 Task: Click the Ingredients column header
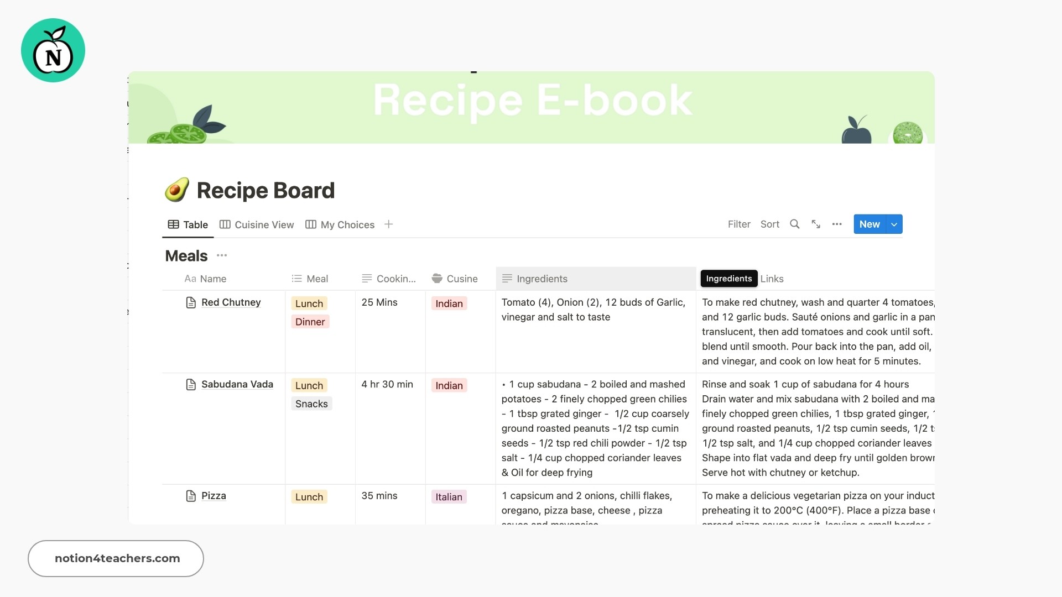click(542, 279)
